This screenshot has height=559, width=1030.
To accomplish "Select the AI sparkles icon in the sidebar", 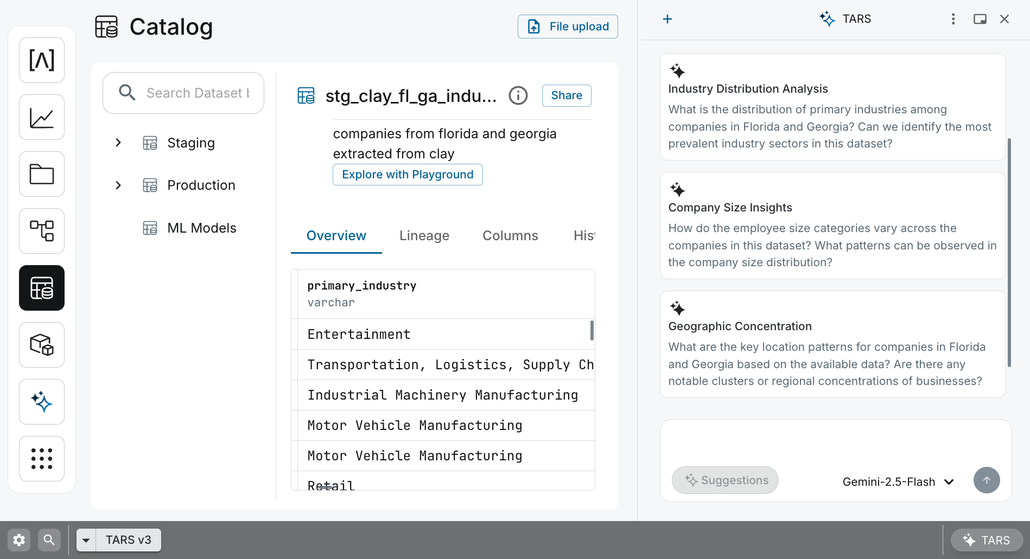I will 41,402.
